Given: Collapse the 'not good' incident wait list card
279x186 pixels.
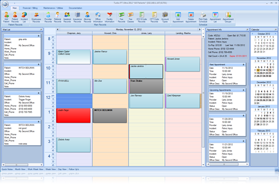Looking at the screenshot, I should pyautogui.click(x=38, y=122).
